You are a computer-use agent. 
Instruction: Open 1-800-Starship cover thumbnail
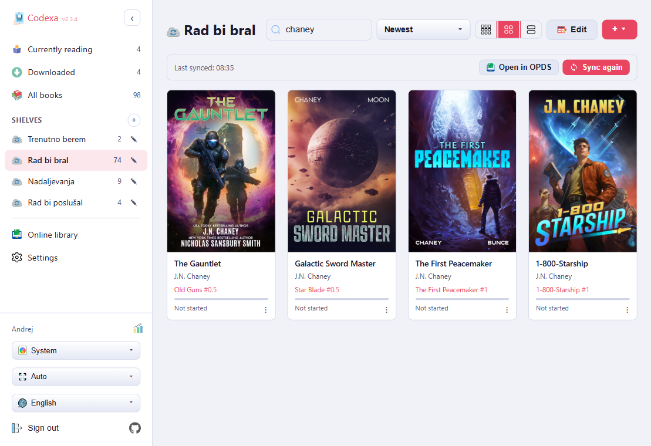(582, 171)
